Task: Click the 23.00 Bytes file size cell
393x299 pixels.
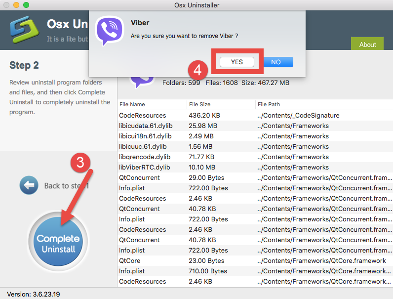Action: [206, 260]
